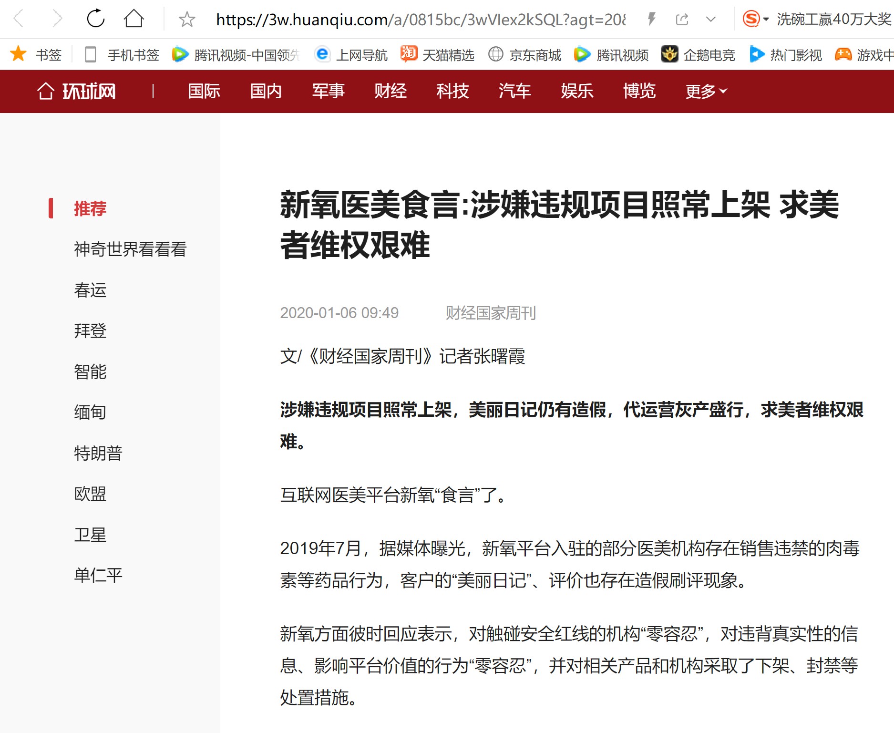The width and height of the screenshot is (894, 733).
Task: Open 天猫精选 bookmark
Action: (x=438, y=55)
